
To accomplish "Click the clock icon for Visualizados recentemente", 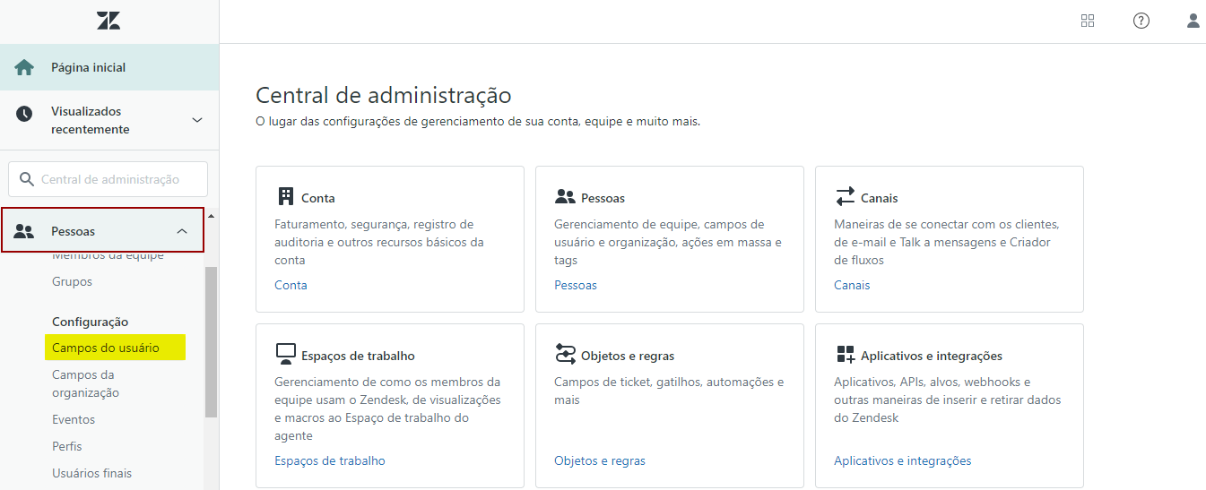I will tap(24, 114).
